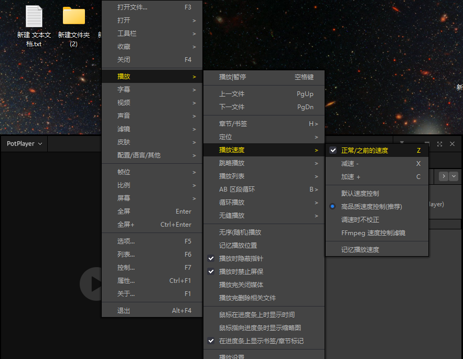Expand the 比例 submenu
463x359 pixels.
152,185
